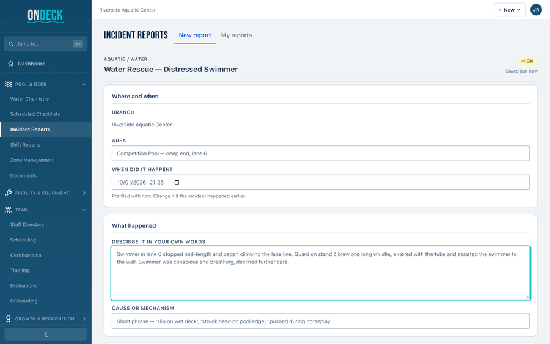Switch to the My reports tab
The height and width of the screenshot is (344, 550).
237,35
